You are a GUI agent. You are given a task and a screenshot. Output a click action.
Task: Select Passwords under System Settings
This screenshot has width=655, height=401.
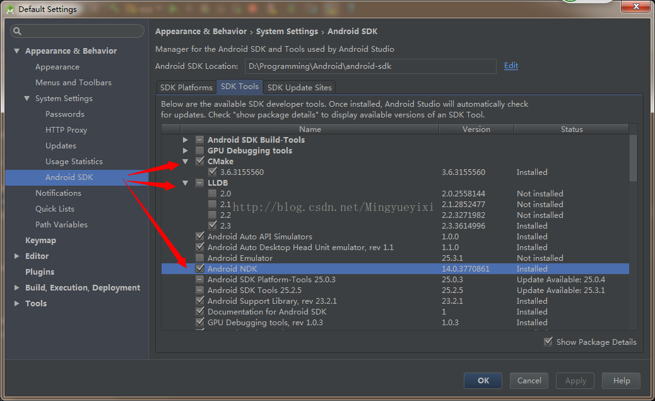pyautogui.click(x=65, y=114)
